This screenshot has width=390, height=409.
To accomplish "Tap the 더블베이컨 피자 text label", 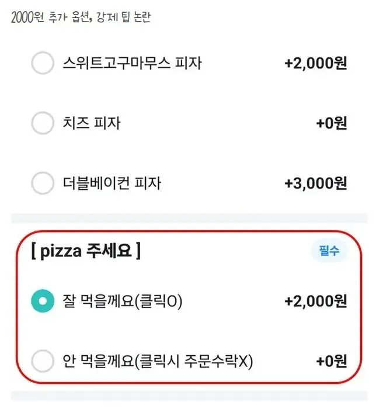I will [x=112, y=183].
